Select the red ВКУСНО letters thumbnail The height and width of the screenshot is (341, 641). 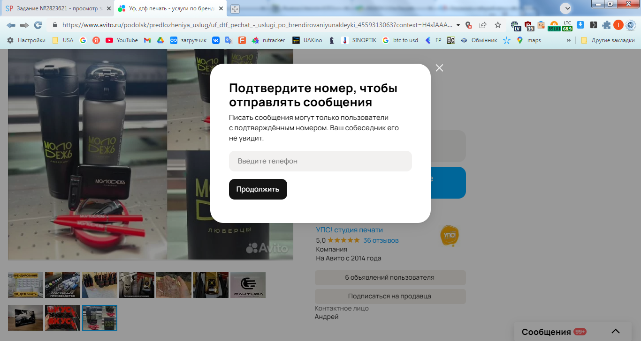tap(62, 318)
